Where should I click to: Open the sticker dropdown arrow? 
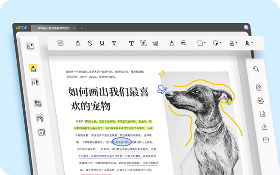(220, 43)
